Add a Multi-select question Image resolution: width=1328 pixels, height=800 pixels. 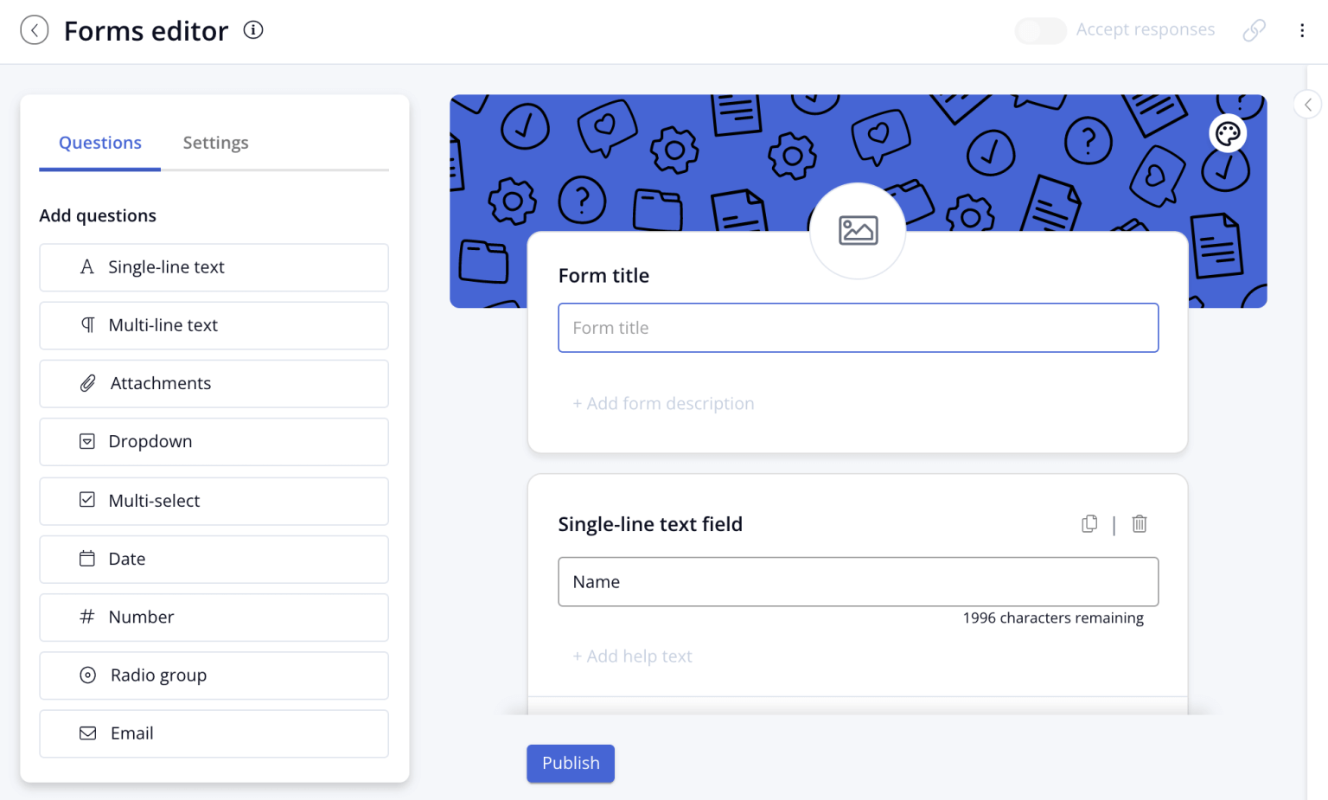click(214, 501)
